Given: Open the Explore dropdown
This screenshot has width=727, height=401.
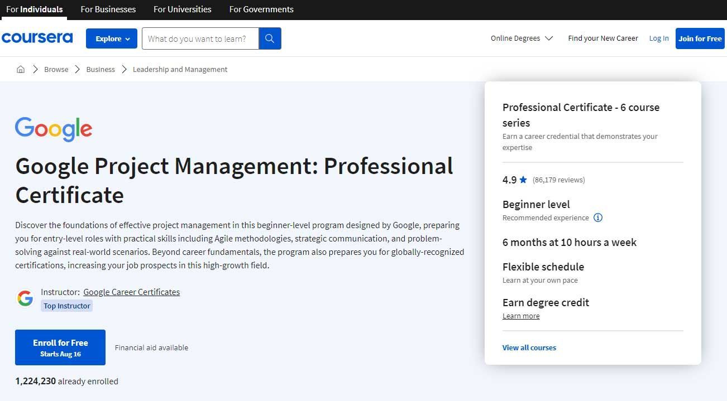Looking at the screenshot, I should (x=111, y=38).
